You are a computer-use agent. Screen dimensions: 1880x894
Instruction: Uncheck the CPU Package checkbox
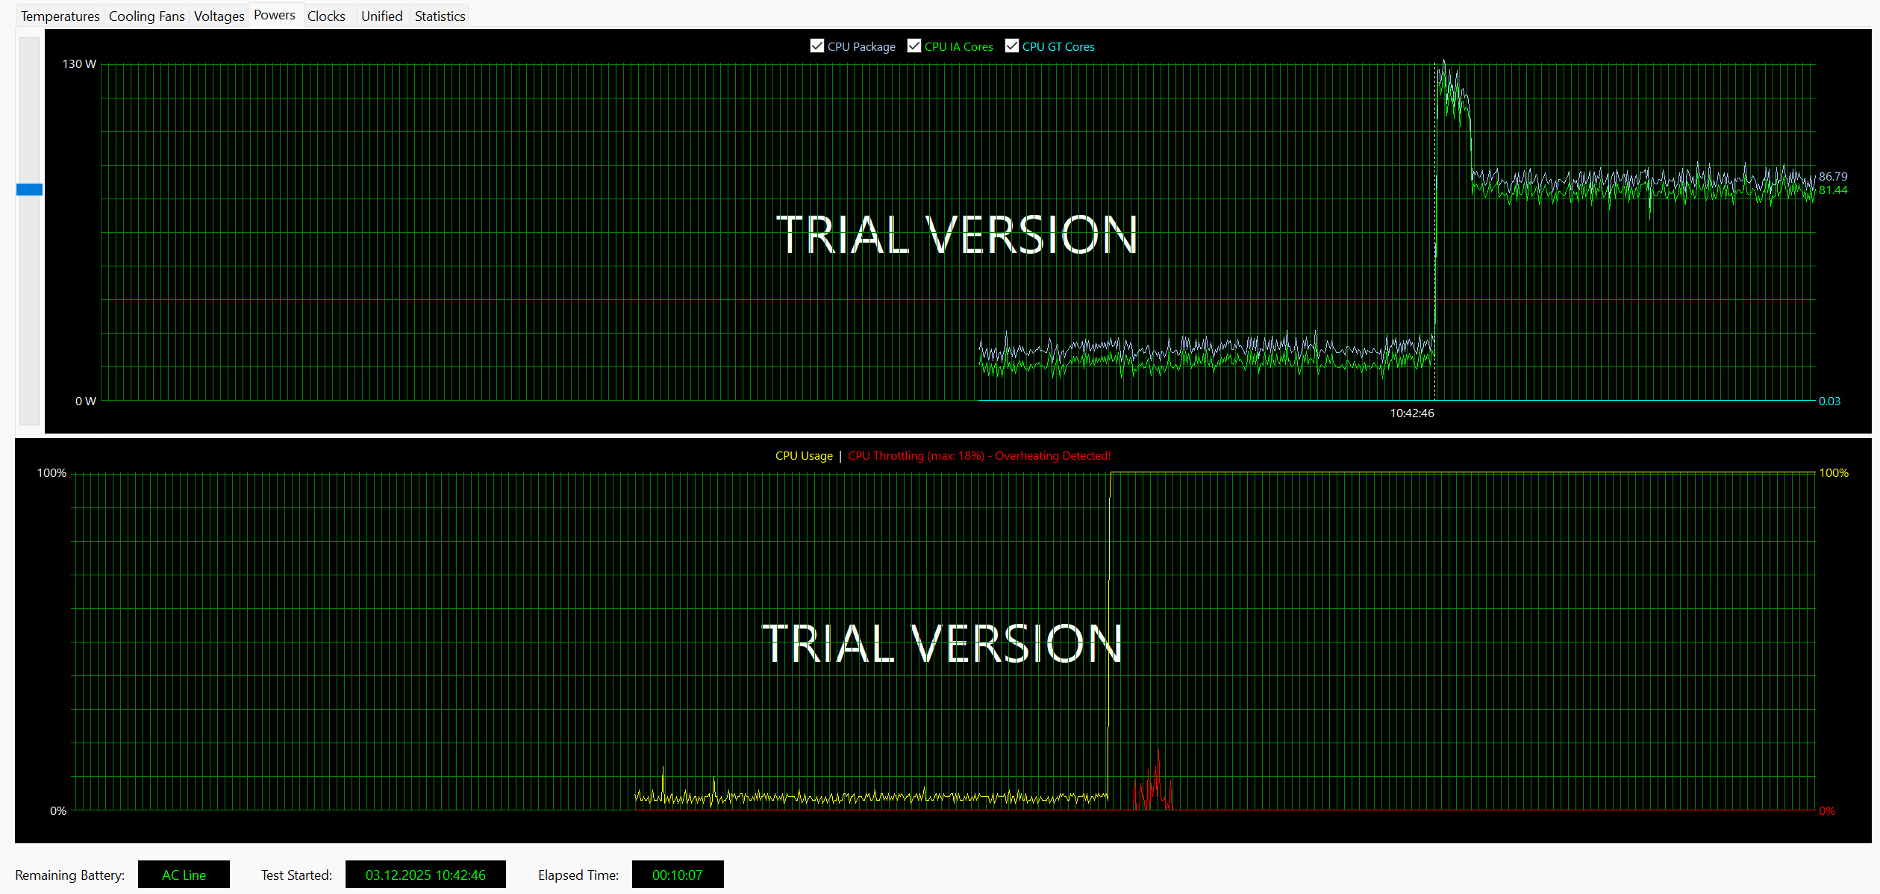pos(817,46)
